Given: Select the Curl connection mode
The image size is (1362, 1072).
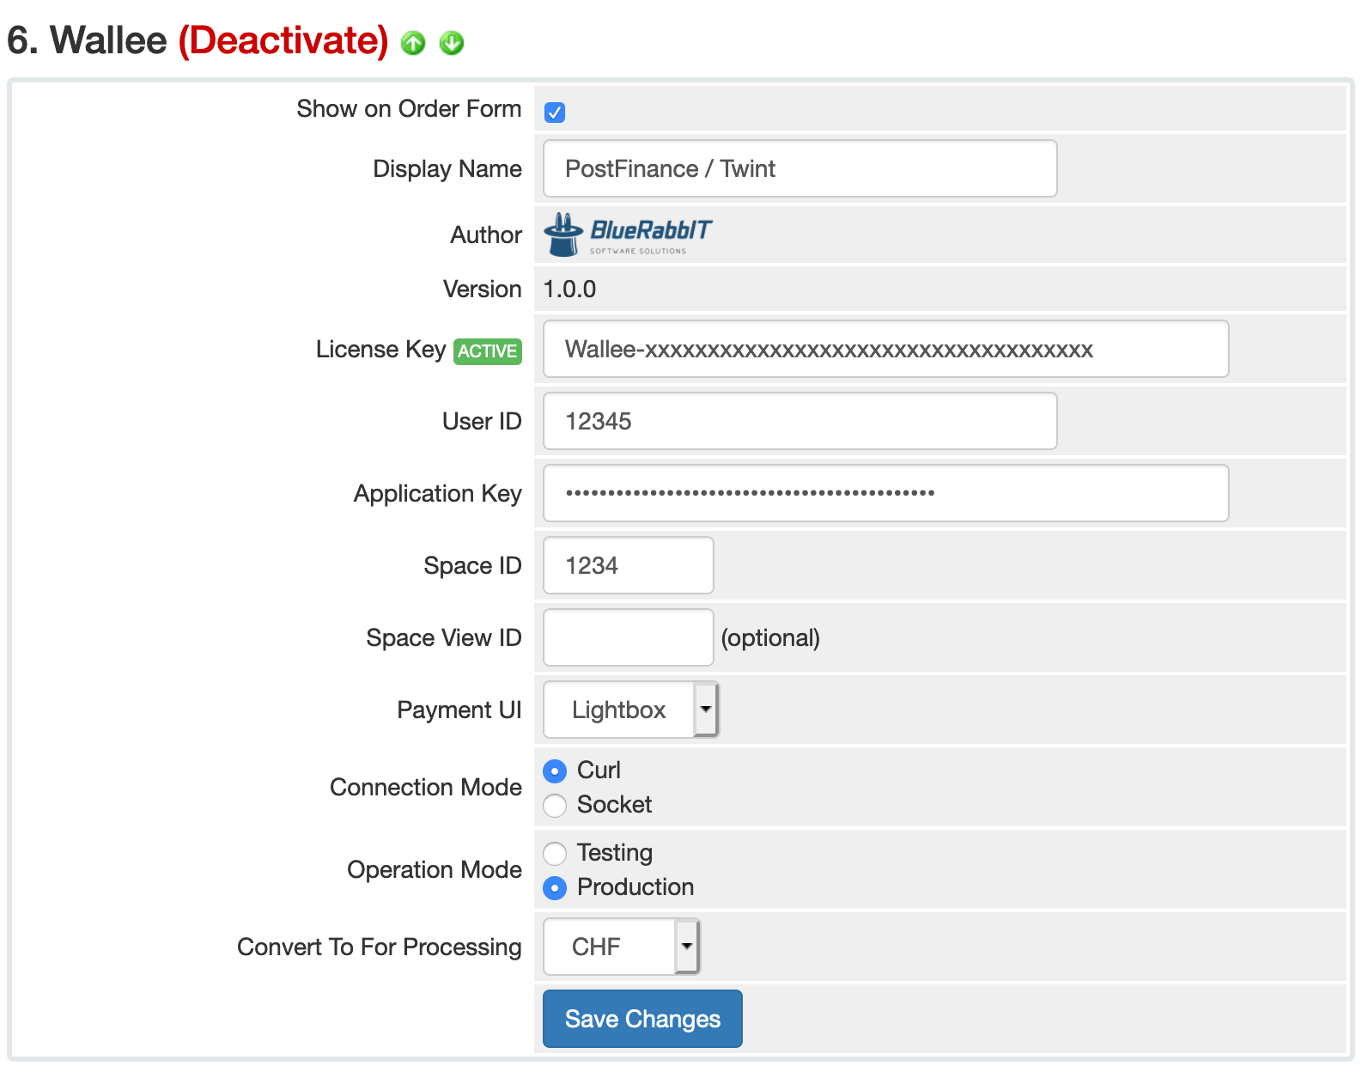Looking at the screenshot, I should (x=555, y=771).
